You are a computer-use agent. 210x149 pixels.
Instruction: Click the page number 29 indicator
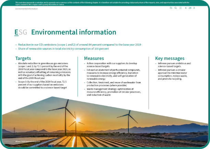pos(190,8)
